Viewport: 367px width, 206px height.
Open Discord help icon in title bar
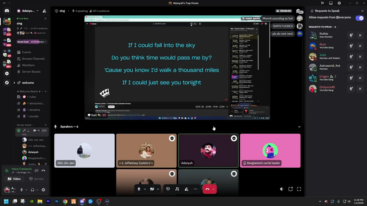pos(339,3)
